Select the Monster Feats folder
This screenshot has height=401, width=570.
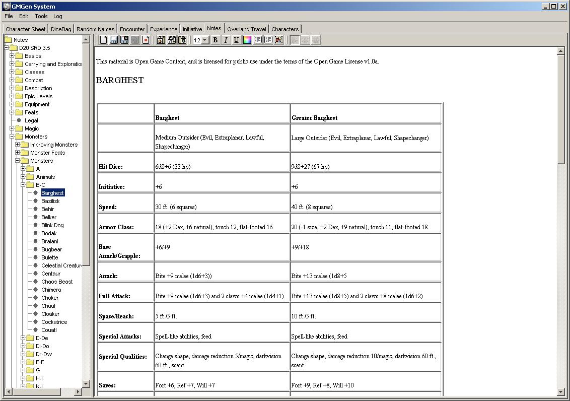tap(48, 153)
